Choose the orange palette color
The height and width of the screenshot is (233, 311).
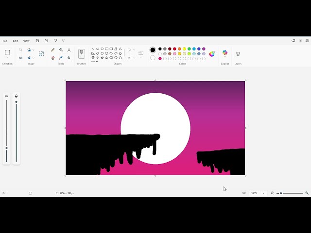pyautogui.click(x=179, y=49)
